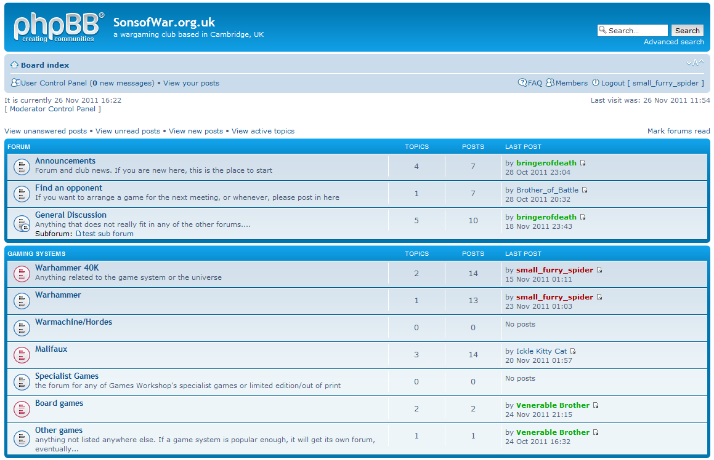This screenshot has height=460, width=714.
Task: Click the search magnifier icon in search box
Action: coord(602,30)
